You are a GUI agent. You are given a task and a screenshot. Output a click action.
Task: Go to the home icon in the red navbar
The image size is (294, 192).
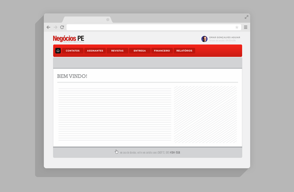point(58,51)
